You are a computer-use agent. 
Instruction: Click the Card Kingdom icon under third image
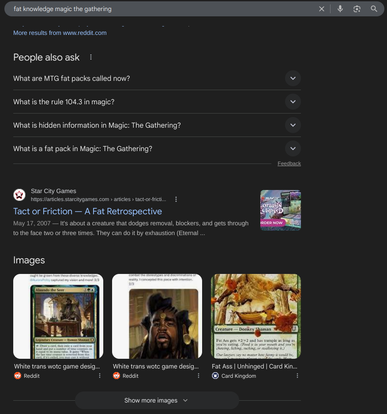pyautogui.click(x=215, y=376)
